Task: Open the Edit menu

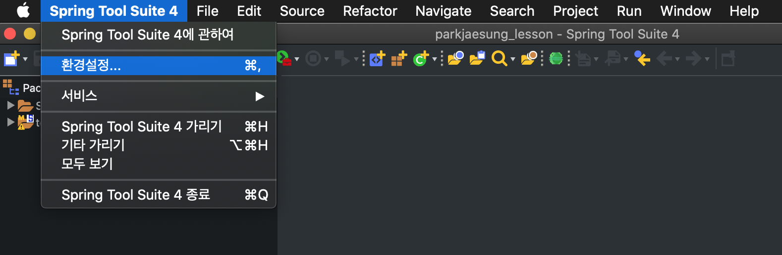Action: tap(249, 11)
